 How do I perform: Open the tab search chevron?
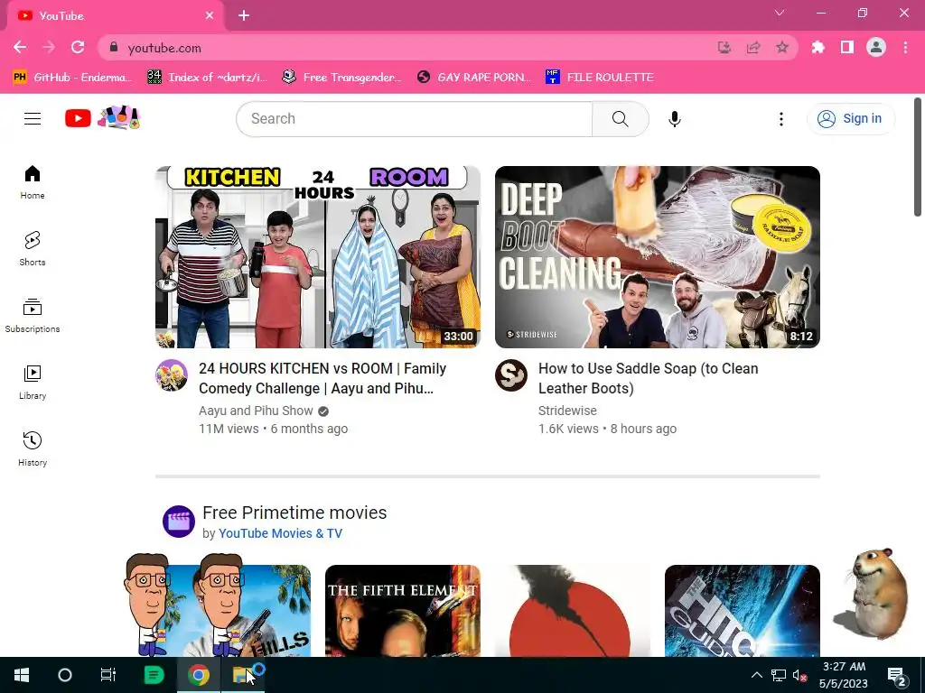(780, 13)
